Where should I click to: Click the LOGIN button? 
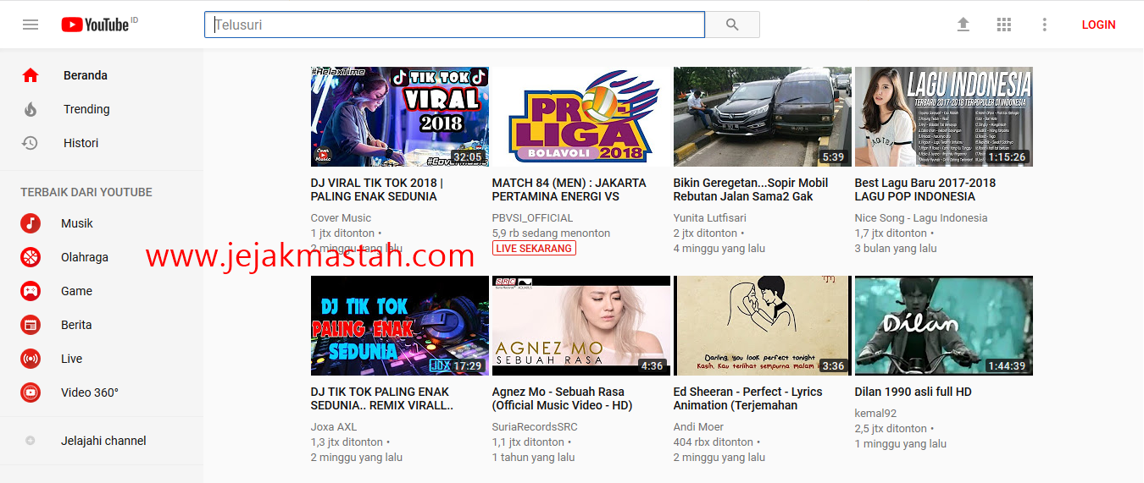tap(1098, 25)
